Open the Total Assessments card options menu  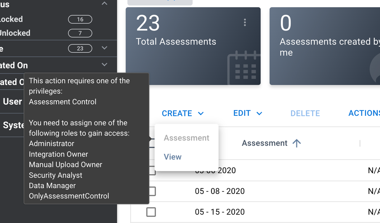245,23
